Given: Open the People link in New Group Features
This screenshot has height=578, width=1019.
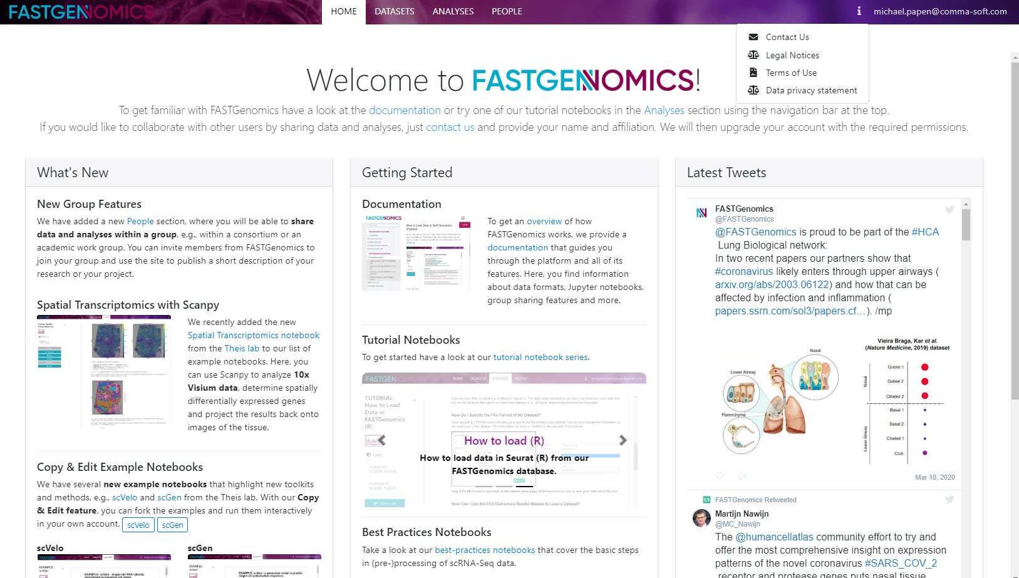Looking at the screenshot, I should [140, 221].
